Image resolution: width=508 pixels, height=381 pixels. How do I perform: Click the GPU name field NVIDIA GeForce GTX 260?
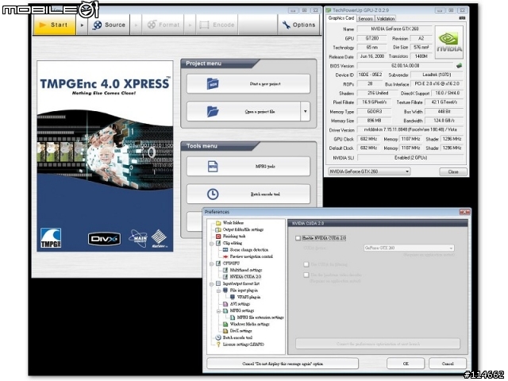(394, 29)
